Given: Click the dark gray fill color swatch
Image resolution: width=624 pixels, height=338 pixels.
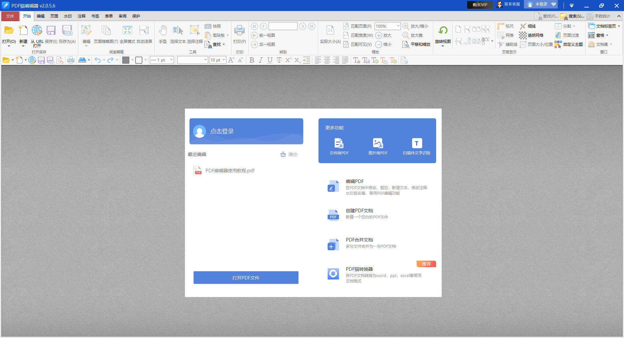Looking at the screenshot, I should 126,60.
